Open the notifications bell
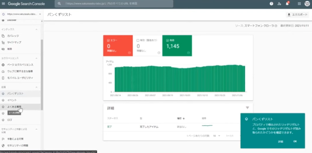Screen dimensions: 312x153 tap(287, 4)
